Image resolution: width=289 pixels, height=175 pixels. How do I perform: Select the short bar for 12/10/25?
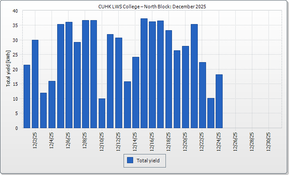tap(102, 113)
